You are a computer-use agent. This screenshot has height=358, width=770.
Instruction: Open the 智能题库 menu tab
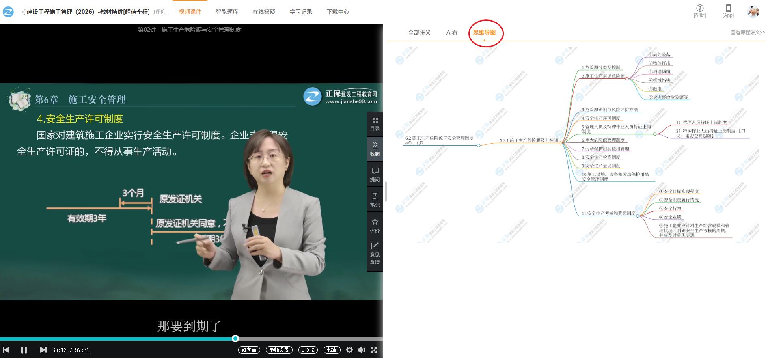pyautogui.click(x=227, y=12)
